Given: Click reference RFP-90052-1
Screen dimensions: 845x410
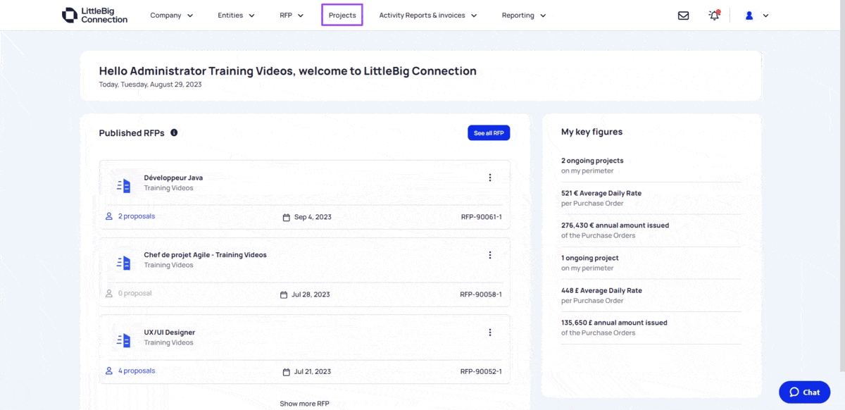Looking at the screenshot, I should [482, 372].
